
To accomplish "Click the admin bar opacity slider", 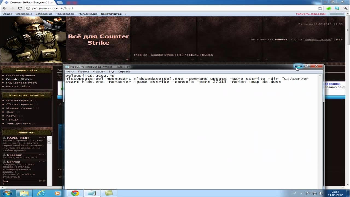I will [x=336, y=14].
